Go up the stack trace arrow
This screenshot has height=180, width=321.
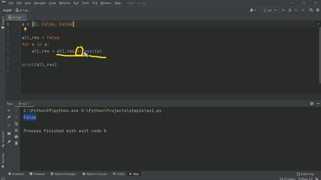(16, 110)
